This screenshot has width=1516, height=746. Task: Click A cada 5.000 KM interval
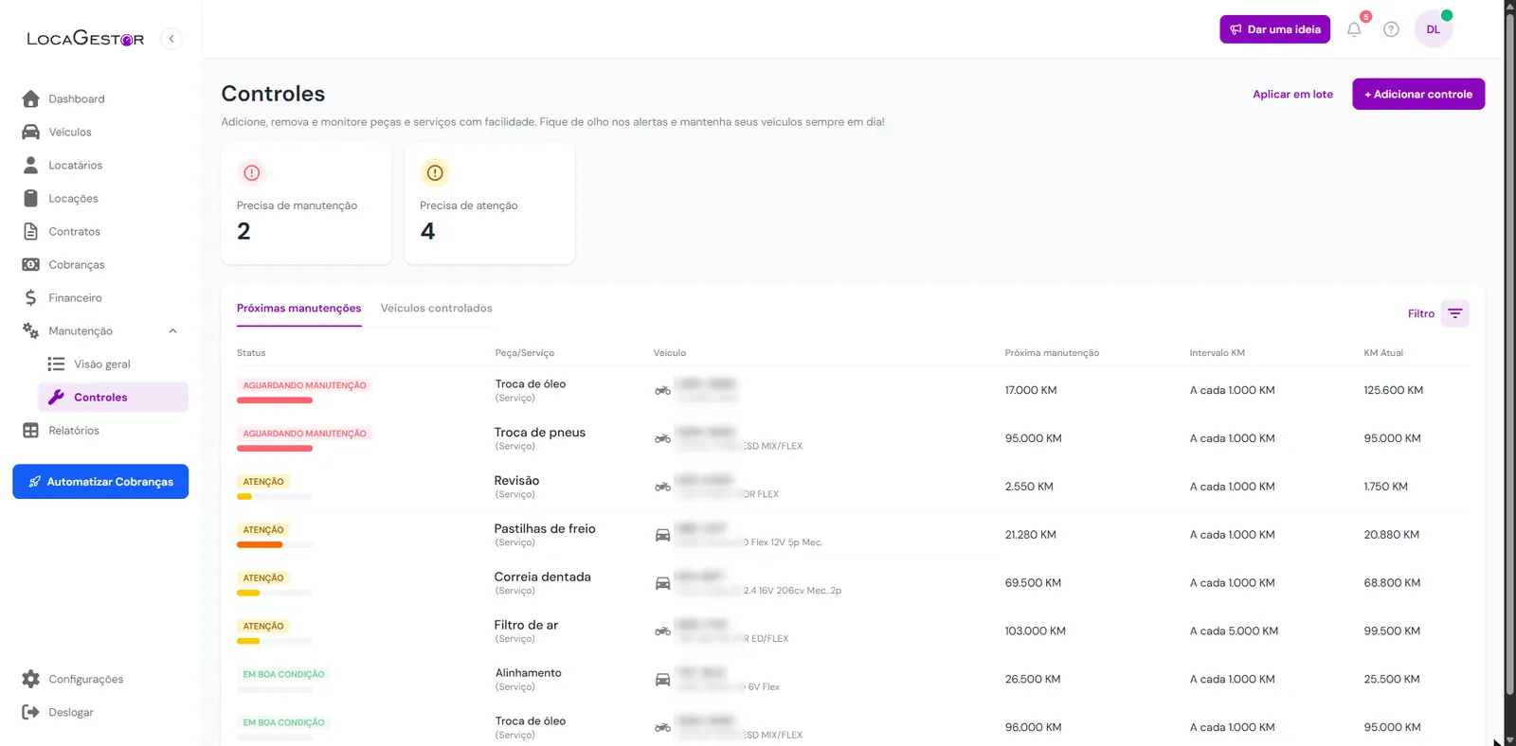(1234, 631)
